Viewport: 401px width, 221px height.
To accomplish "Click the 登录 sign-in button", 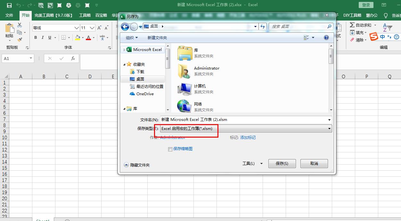I will click(366, 5).
